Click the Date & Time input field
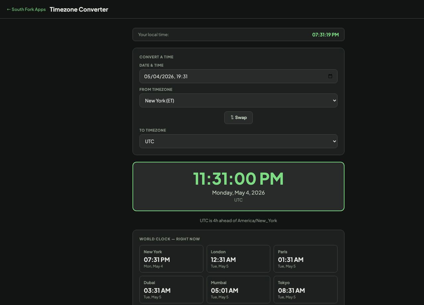Image resolution: width=424 pixels, height=305 pixels. pos(238,76)
